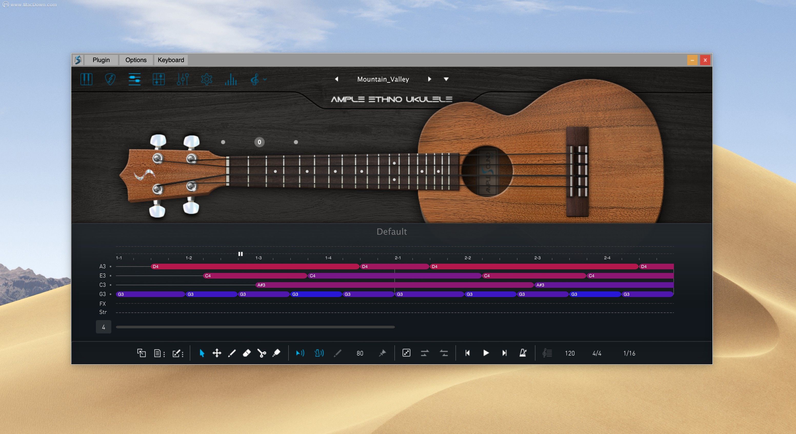The image size is (796, 434).
Task: Open the Plugin menu
Action: coord(101,60)
